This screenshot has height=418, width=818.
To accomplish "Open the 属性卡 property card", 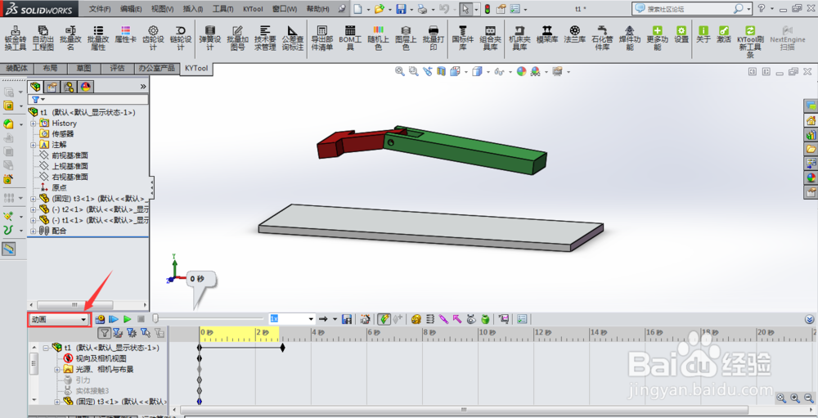I will [125, 34].
